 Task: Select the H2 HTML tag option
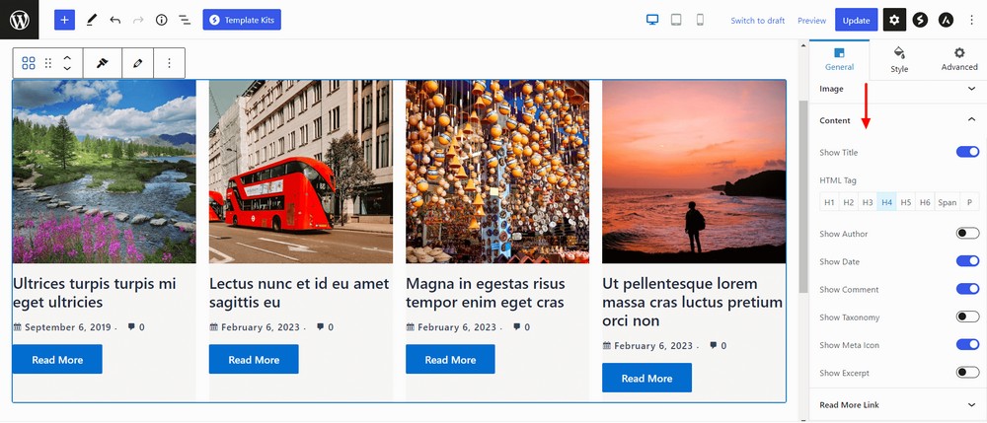pyautogui.click(x=848, y=202)
